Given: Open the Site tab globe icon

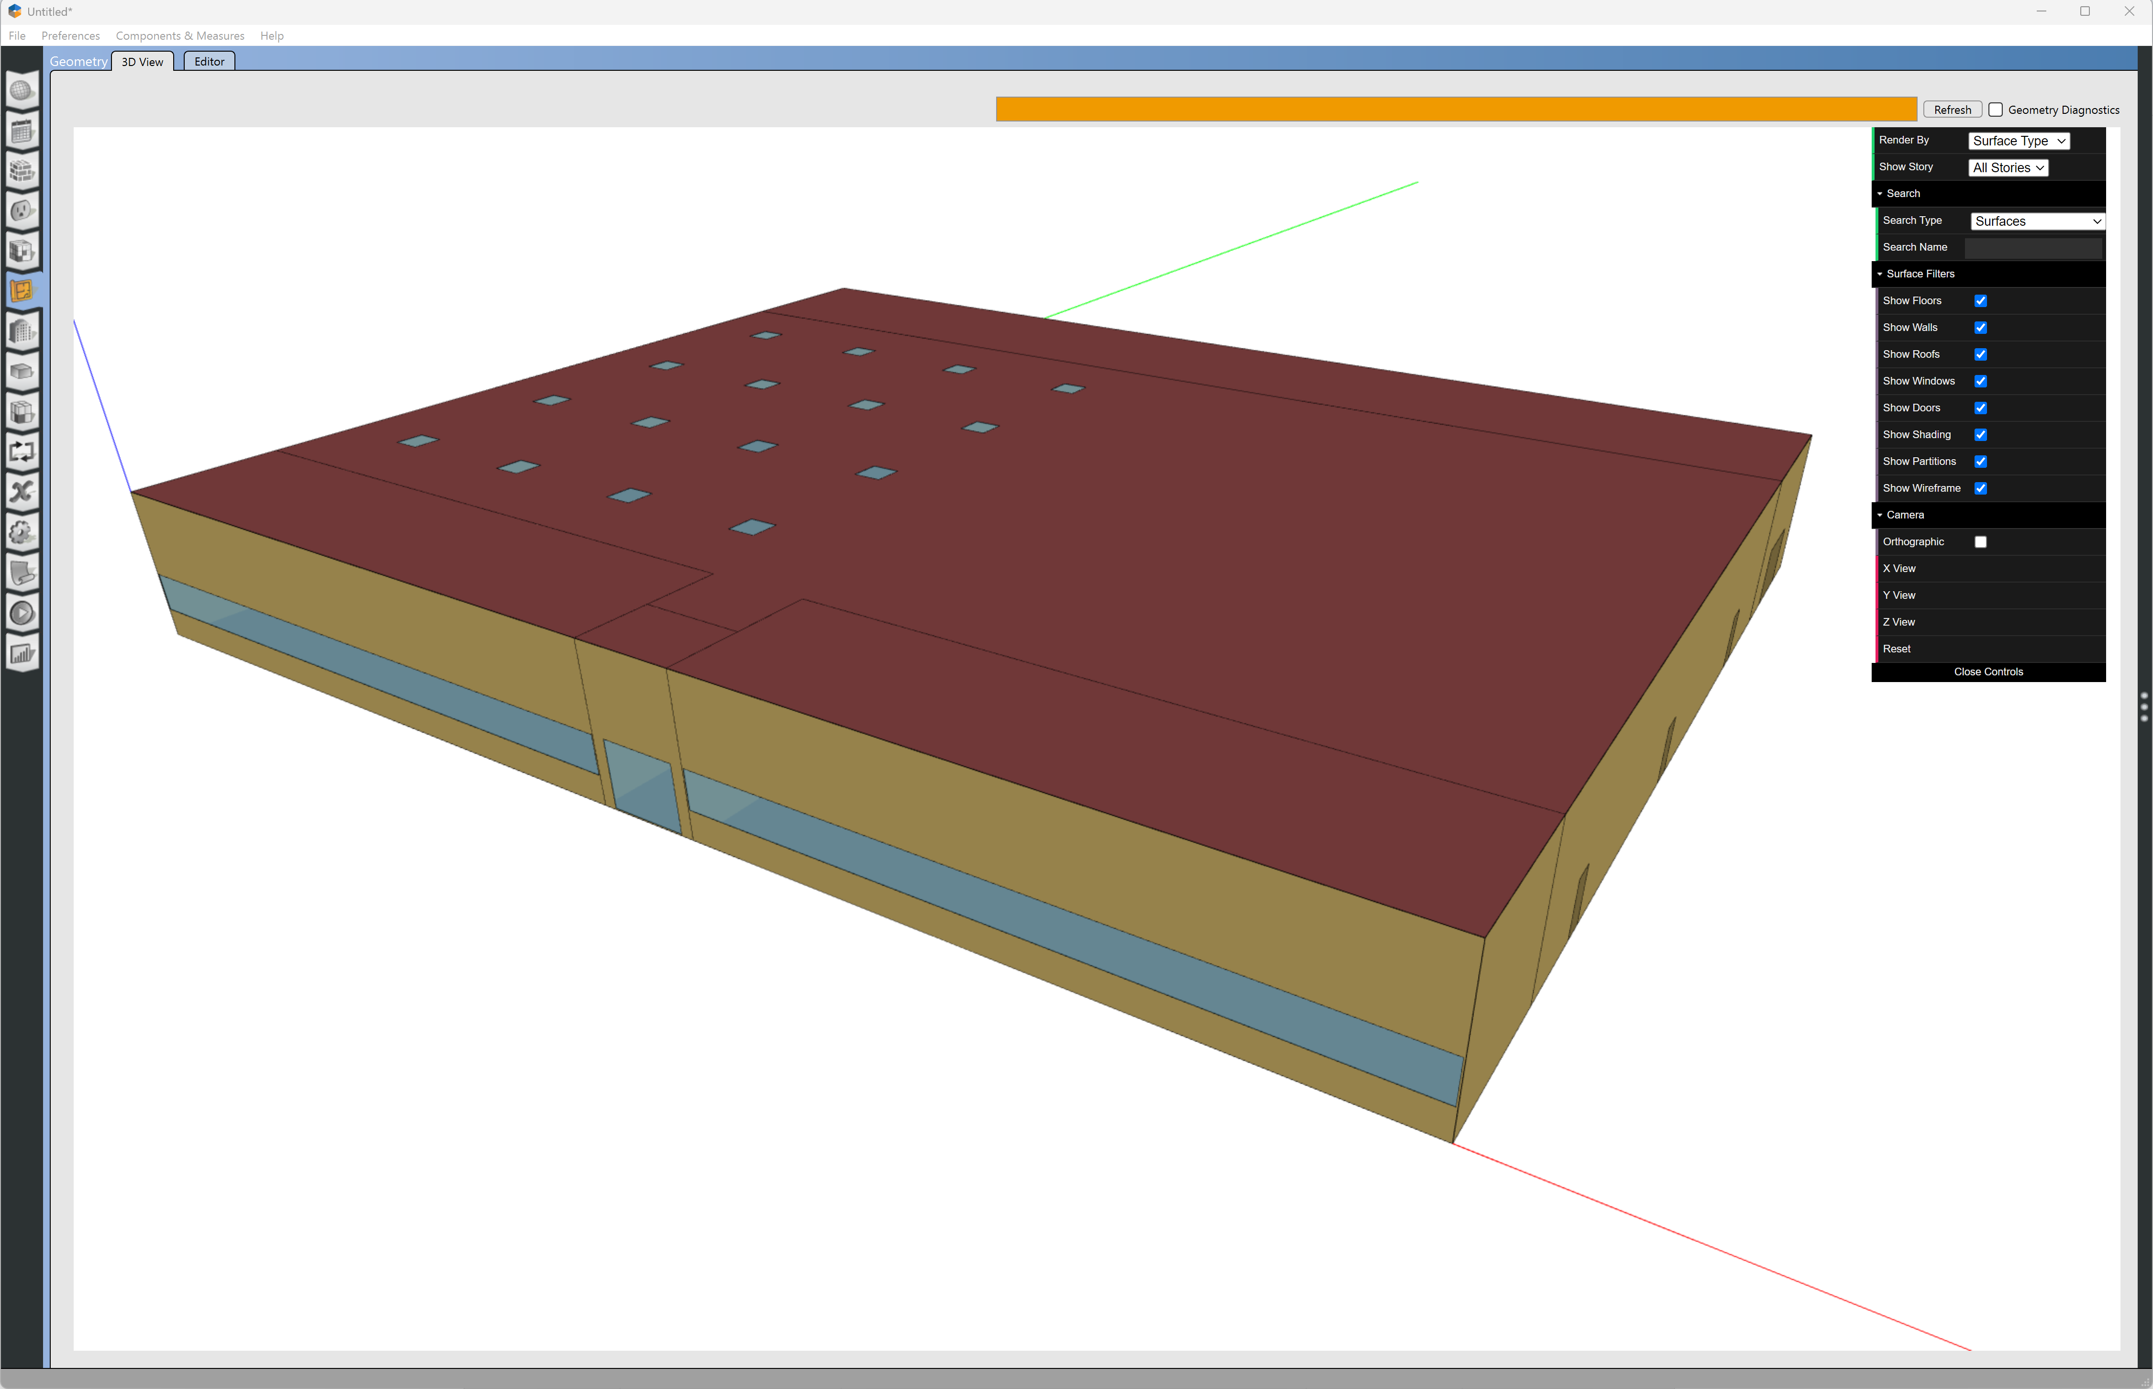Looking at the screenshot, I should (x=22, y=90).
